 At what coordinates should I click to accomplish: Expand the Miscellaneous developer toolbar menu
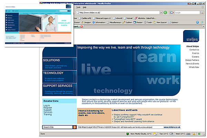click(x=117, y=22)
